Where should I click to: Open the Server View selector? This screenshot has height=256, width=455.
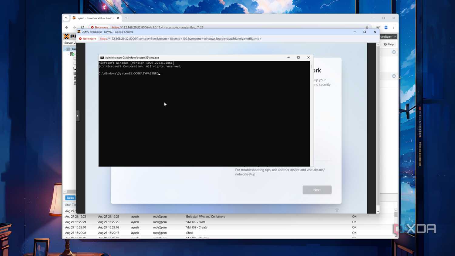(70, 43)
